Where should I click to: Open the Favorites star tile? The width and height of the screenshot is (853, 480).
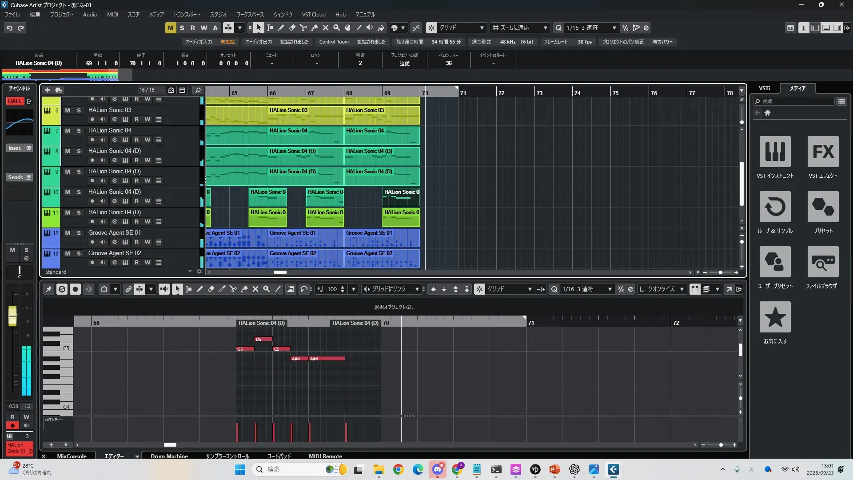point(775,317)
